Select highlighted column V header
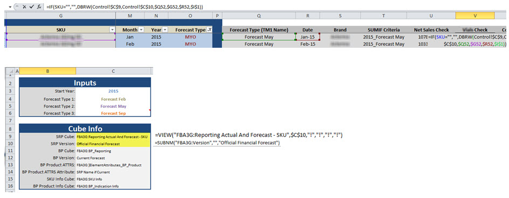This screenshot has width=509, height=198. [x=475, y=16]
